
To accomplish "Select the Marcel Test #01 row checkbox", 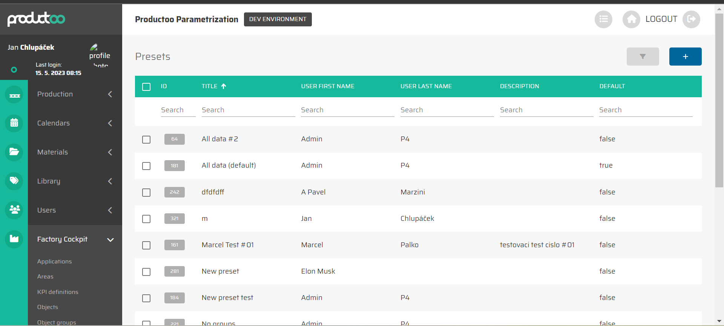I will coord(146,245).
